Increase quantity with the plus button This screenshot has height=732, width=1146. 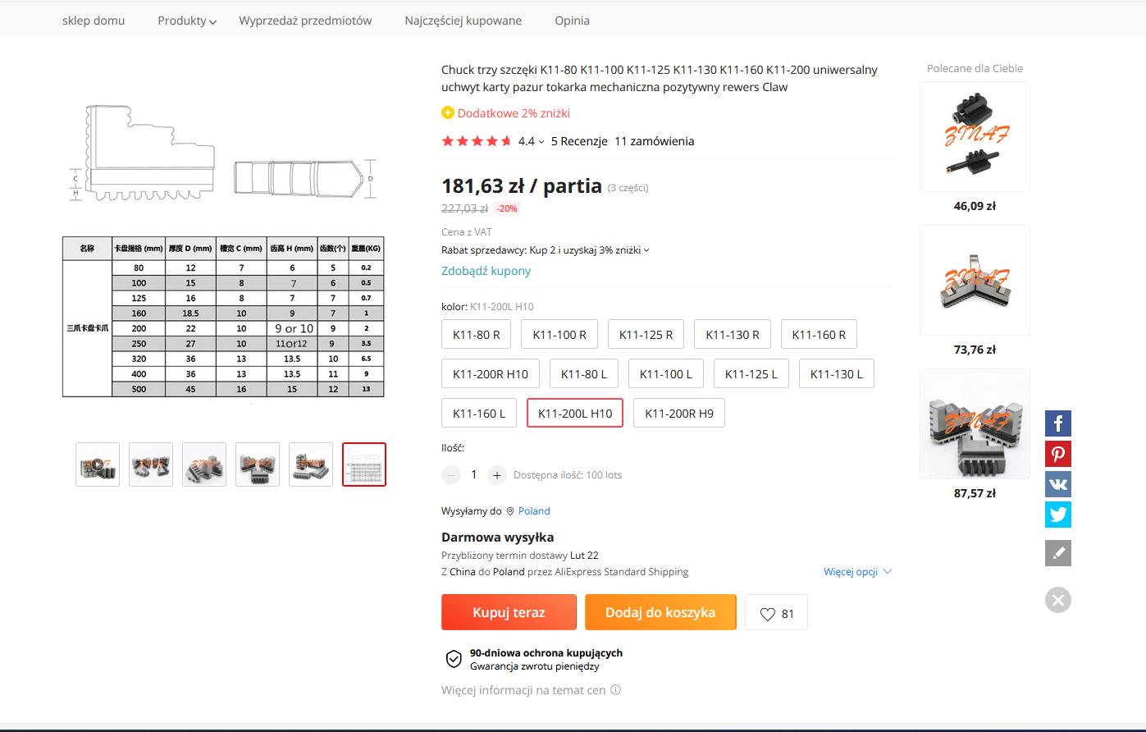(x=496, y=475)
